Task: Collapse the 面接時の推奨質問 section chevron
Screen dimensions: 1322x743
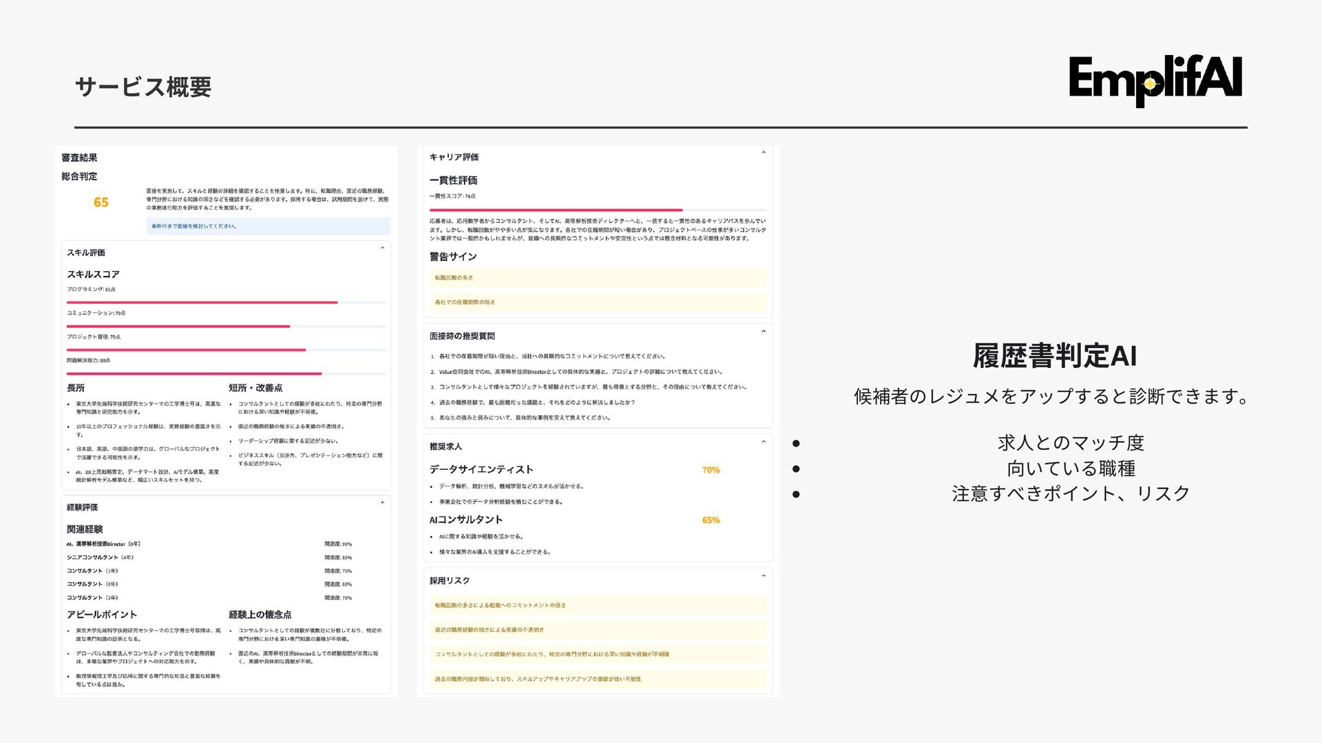Action: [763, 332]
